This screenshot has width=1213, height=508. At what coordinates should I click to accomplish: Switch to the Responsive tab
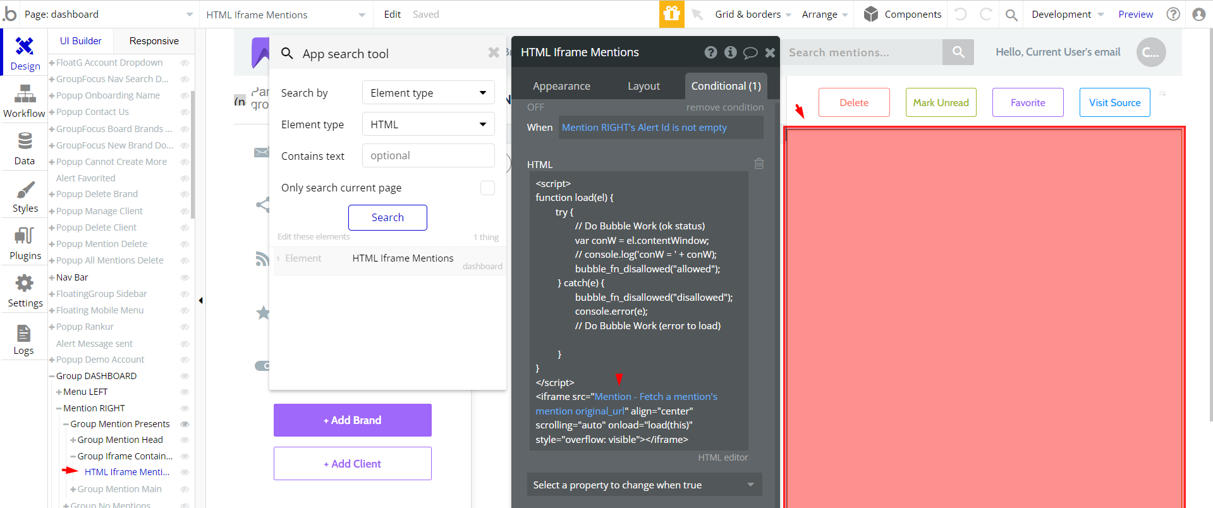click(x=154, y=40)
